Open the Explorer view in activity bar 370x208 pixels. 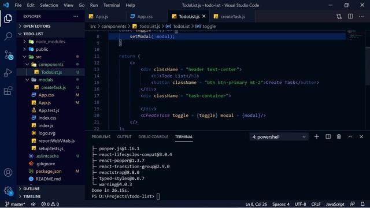8,18
